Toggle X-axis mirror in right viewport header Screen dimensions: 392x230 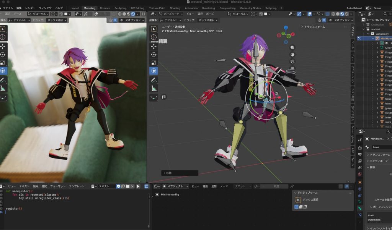coord(324,20)
